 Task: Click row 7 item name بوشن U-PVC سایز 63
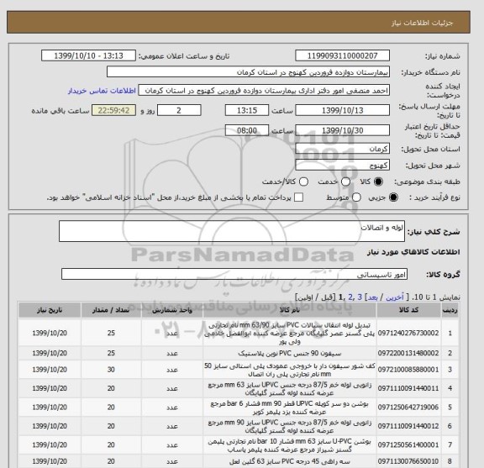click(x=290, y=445)
